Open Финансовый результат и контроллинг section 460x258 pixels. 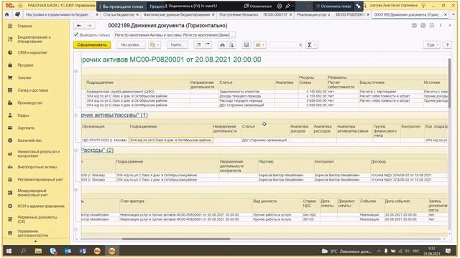click(x=39, y=153)
